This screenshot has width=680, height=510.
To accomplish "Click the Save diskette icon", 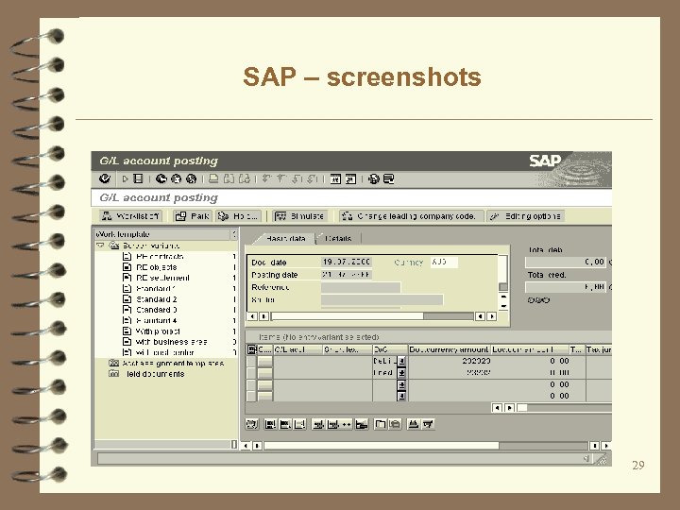I will click(138, 178).
